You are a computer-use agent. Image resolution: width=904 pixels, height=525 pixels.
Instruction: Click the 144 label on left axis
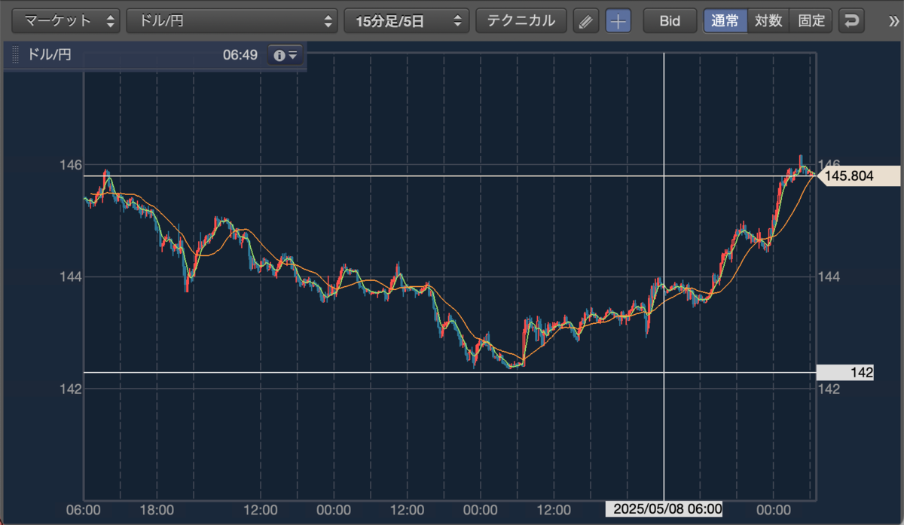72,276
